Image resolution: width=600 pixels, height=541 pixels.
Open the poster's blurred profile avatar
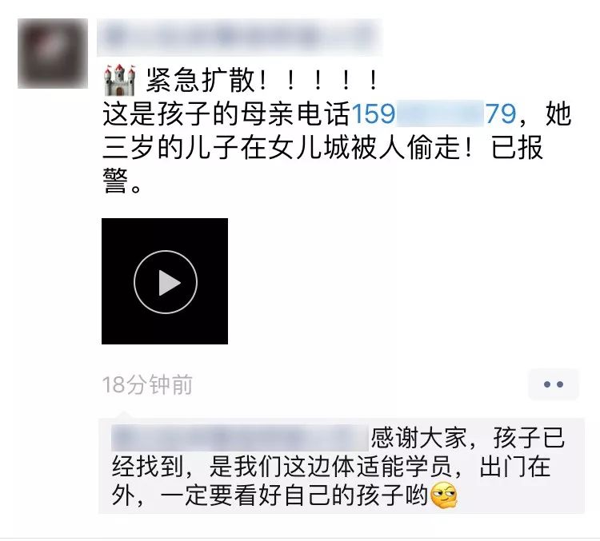(53, 54)
